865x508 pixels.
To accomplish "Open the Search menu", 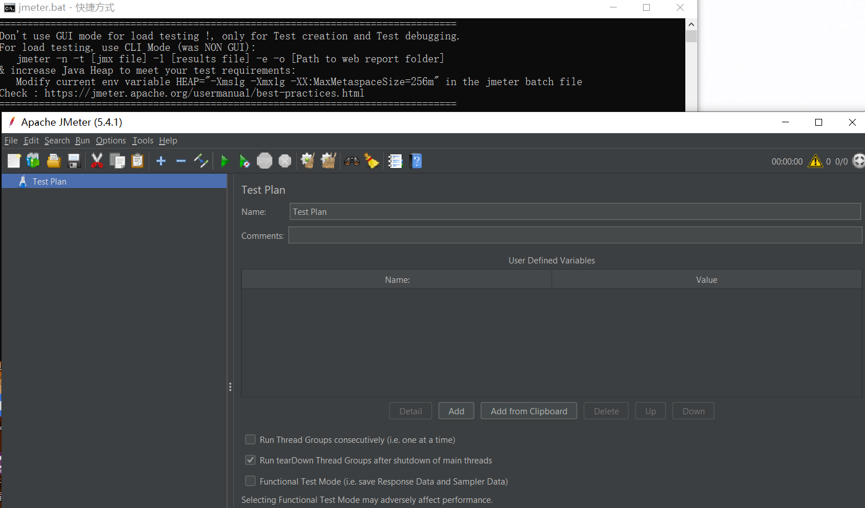I will [x=57, y=141].
